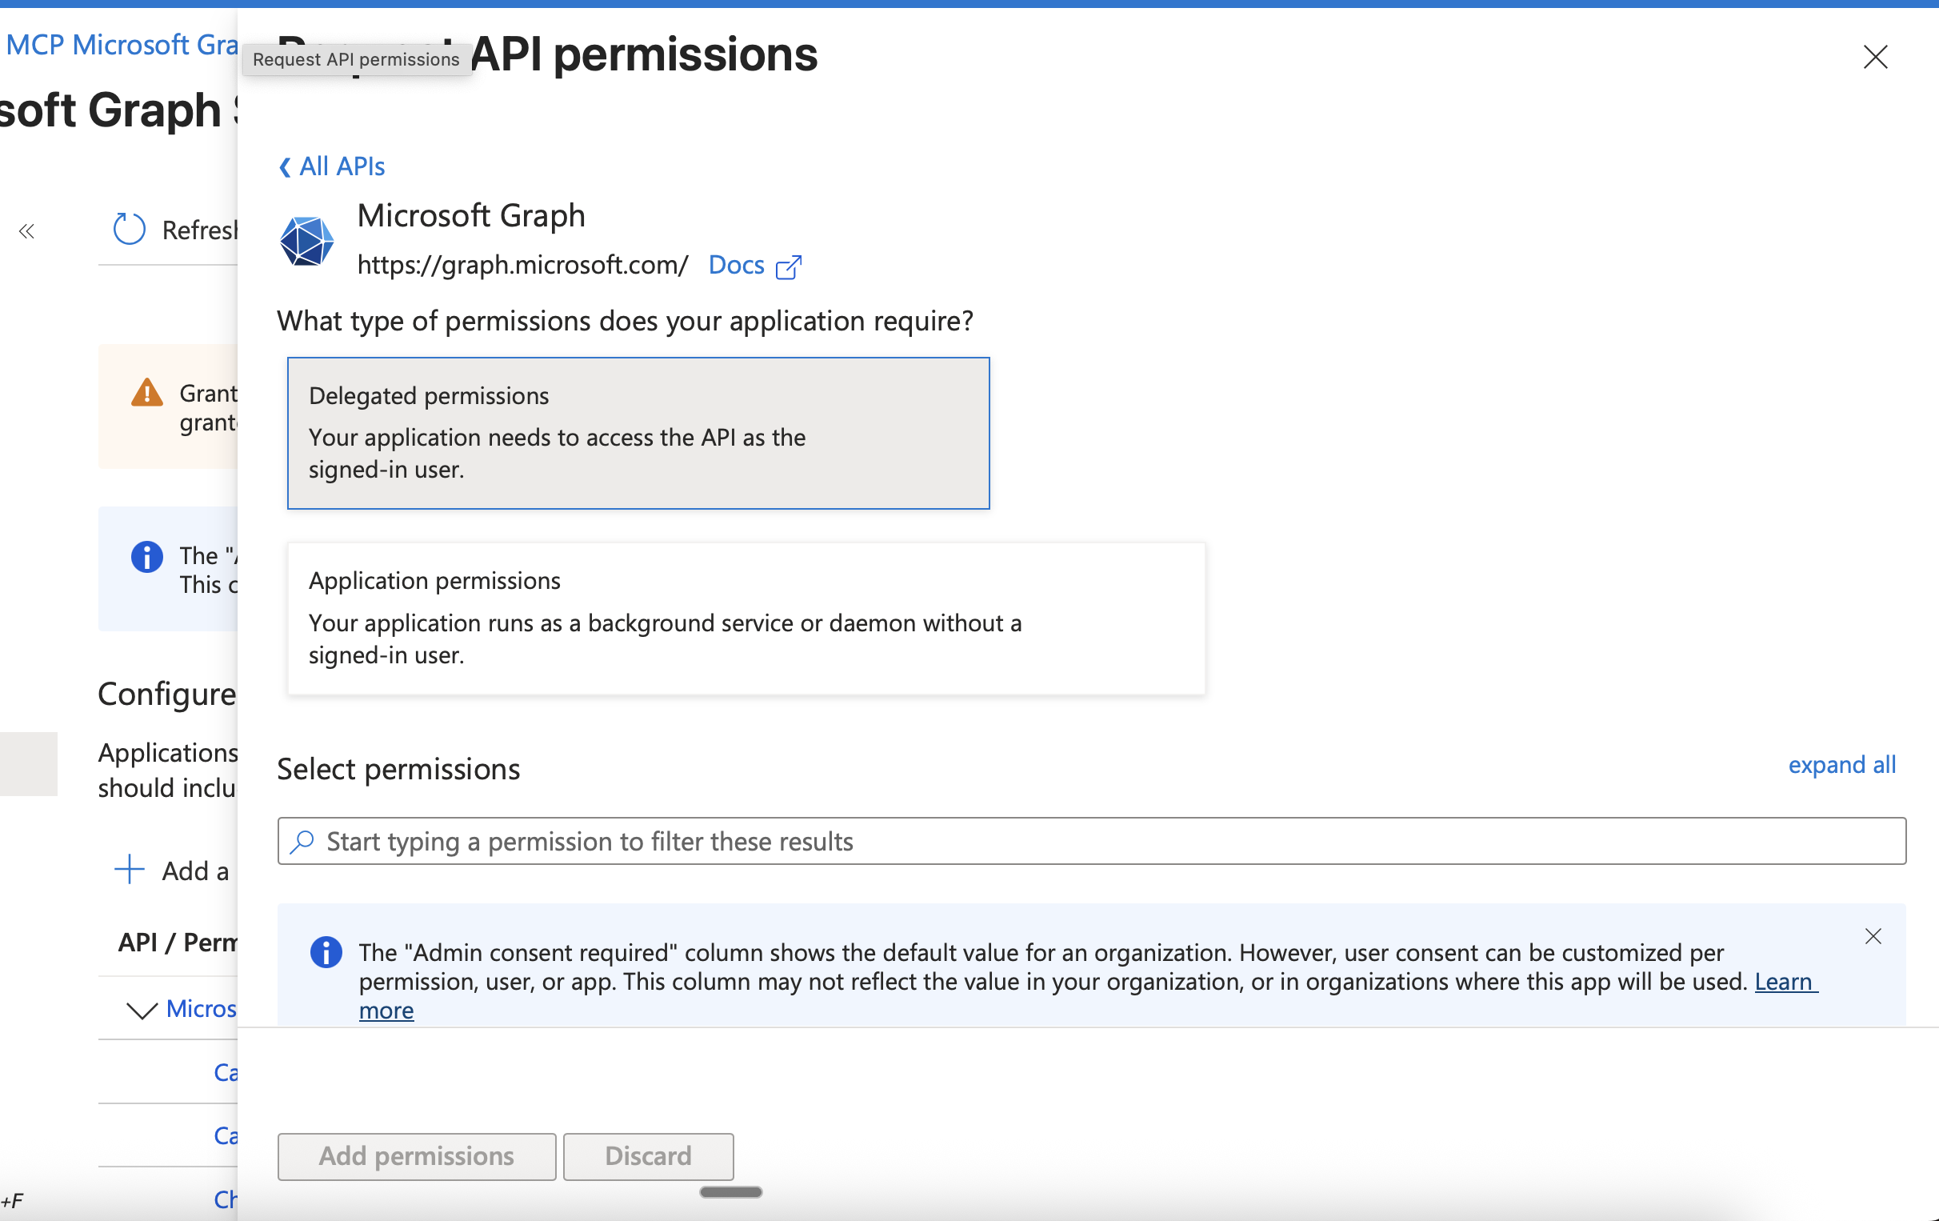
Task: Dismiss the admin consent information banner
Action: click(x=1873, y=936)
